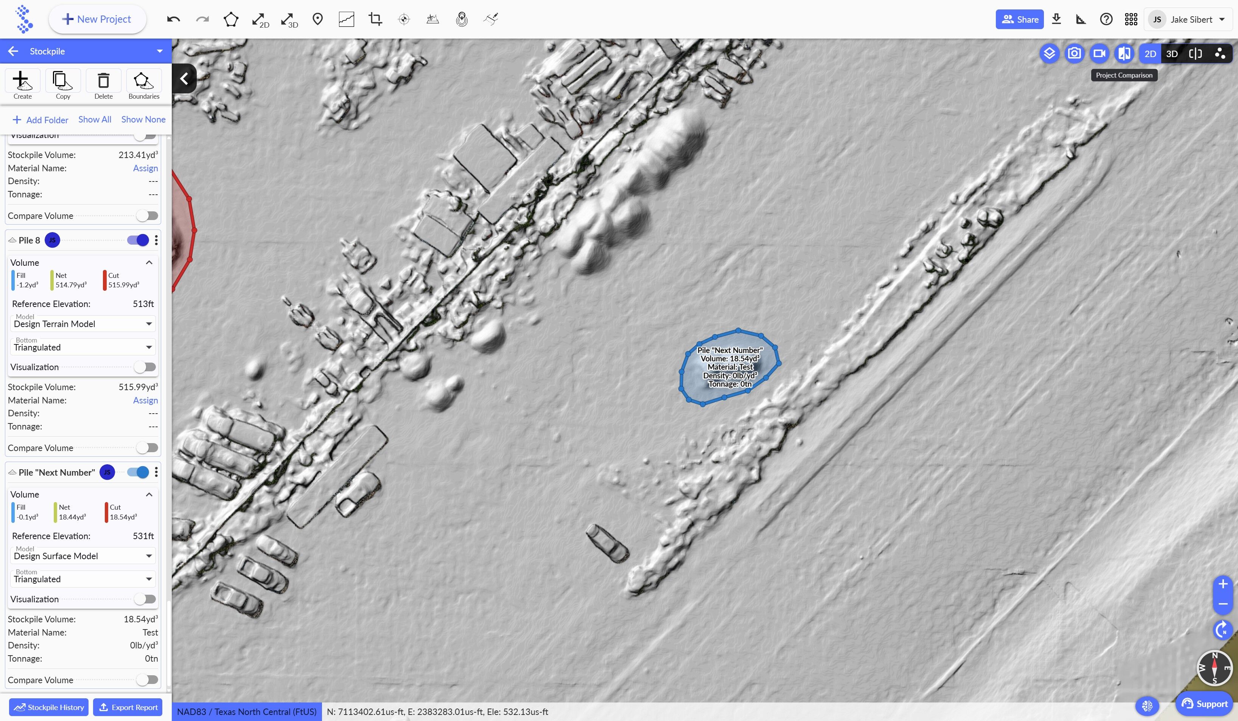The image size is (1238, 721).
Task: Click Add Folder
Action: (x=40, y=120)
